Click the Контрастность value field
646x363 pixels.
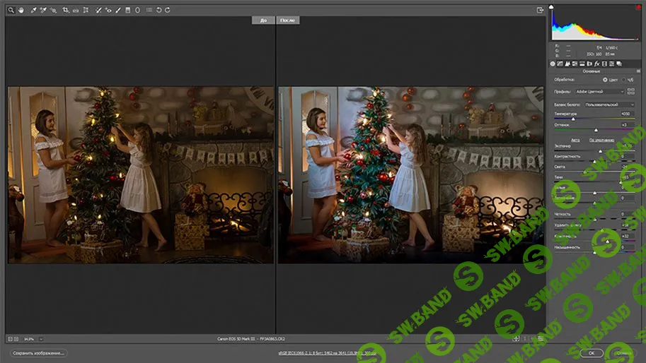[627, 156]
